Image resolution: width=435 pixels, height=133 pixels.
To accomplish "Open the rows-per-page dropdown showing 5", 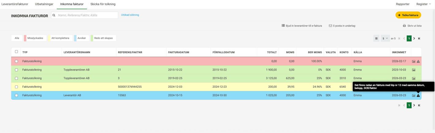I will pos(385,39).
